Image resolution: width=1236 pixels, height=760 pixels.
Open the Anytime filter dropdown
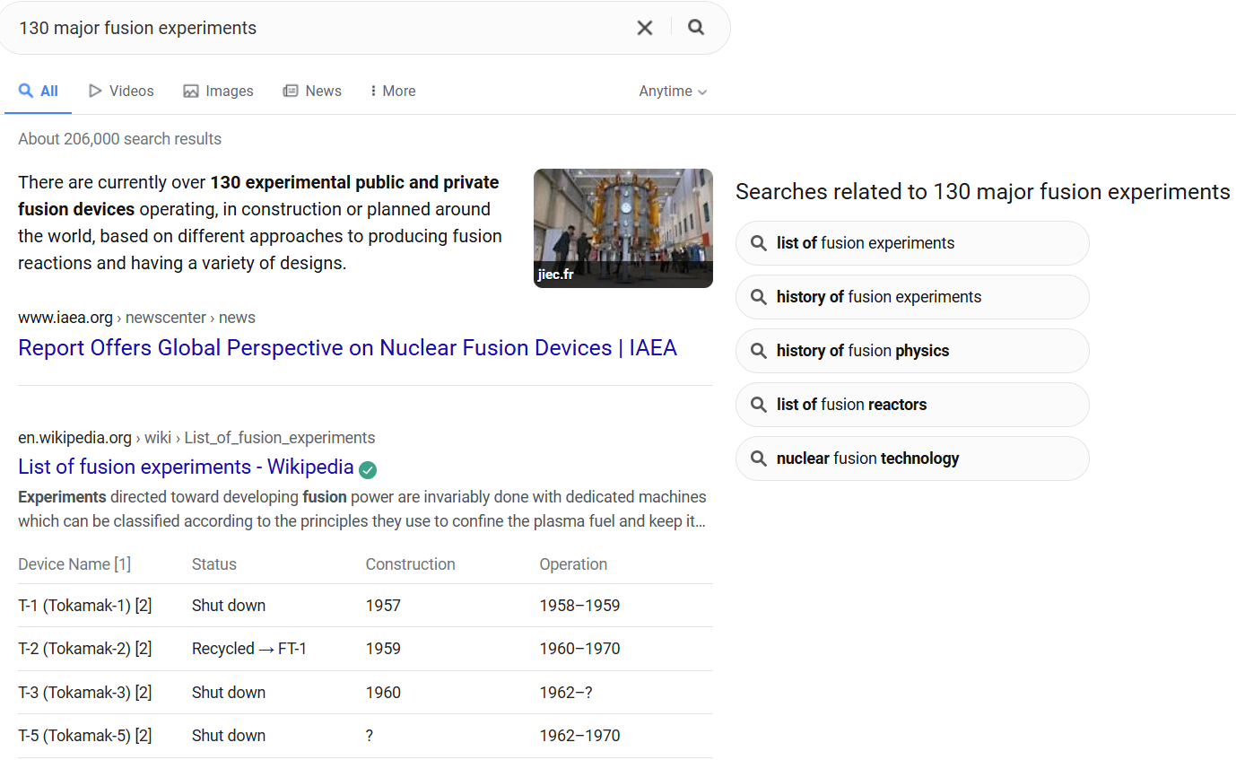673,91
